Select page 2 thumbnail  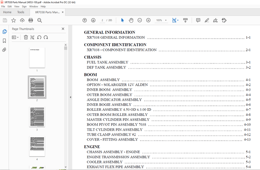click(37, 87)
